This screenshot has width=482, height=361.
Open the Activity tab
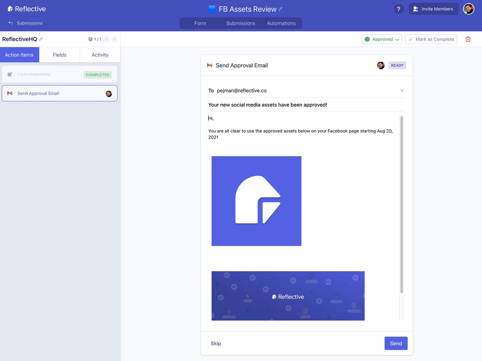[x=100, y=55]
